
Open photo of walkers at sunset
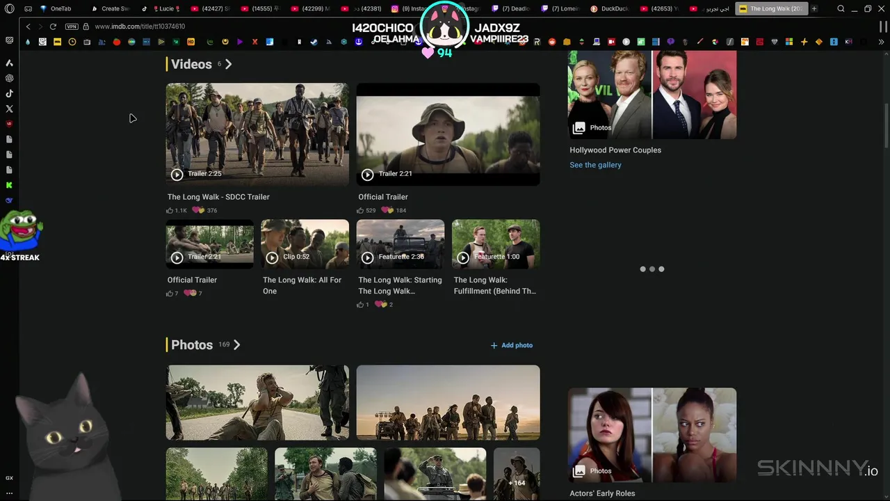448,403
